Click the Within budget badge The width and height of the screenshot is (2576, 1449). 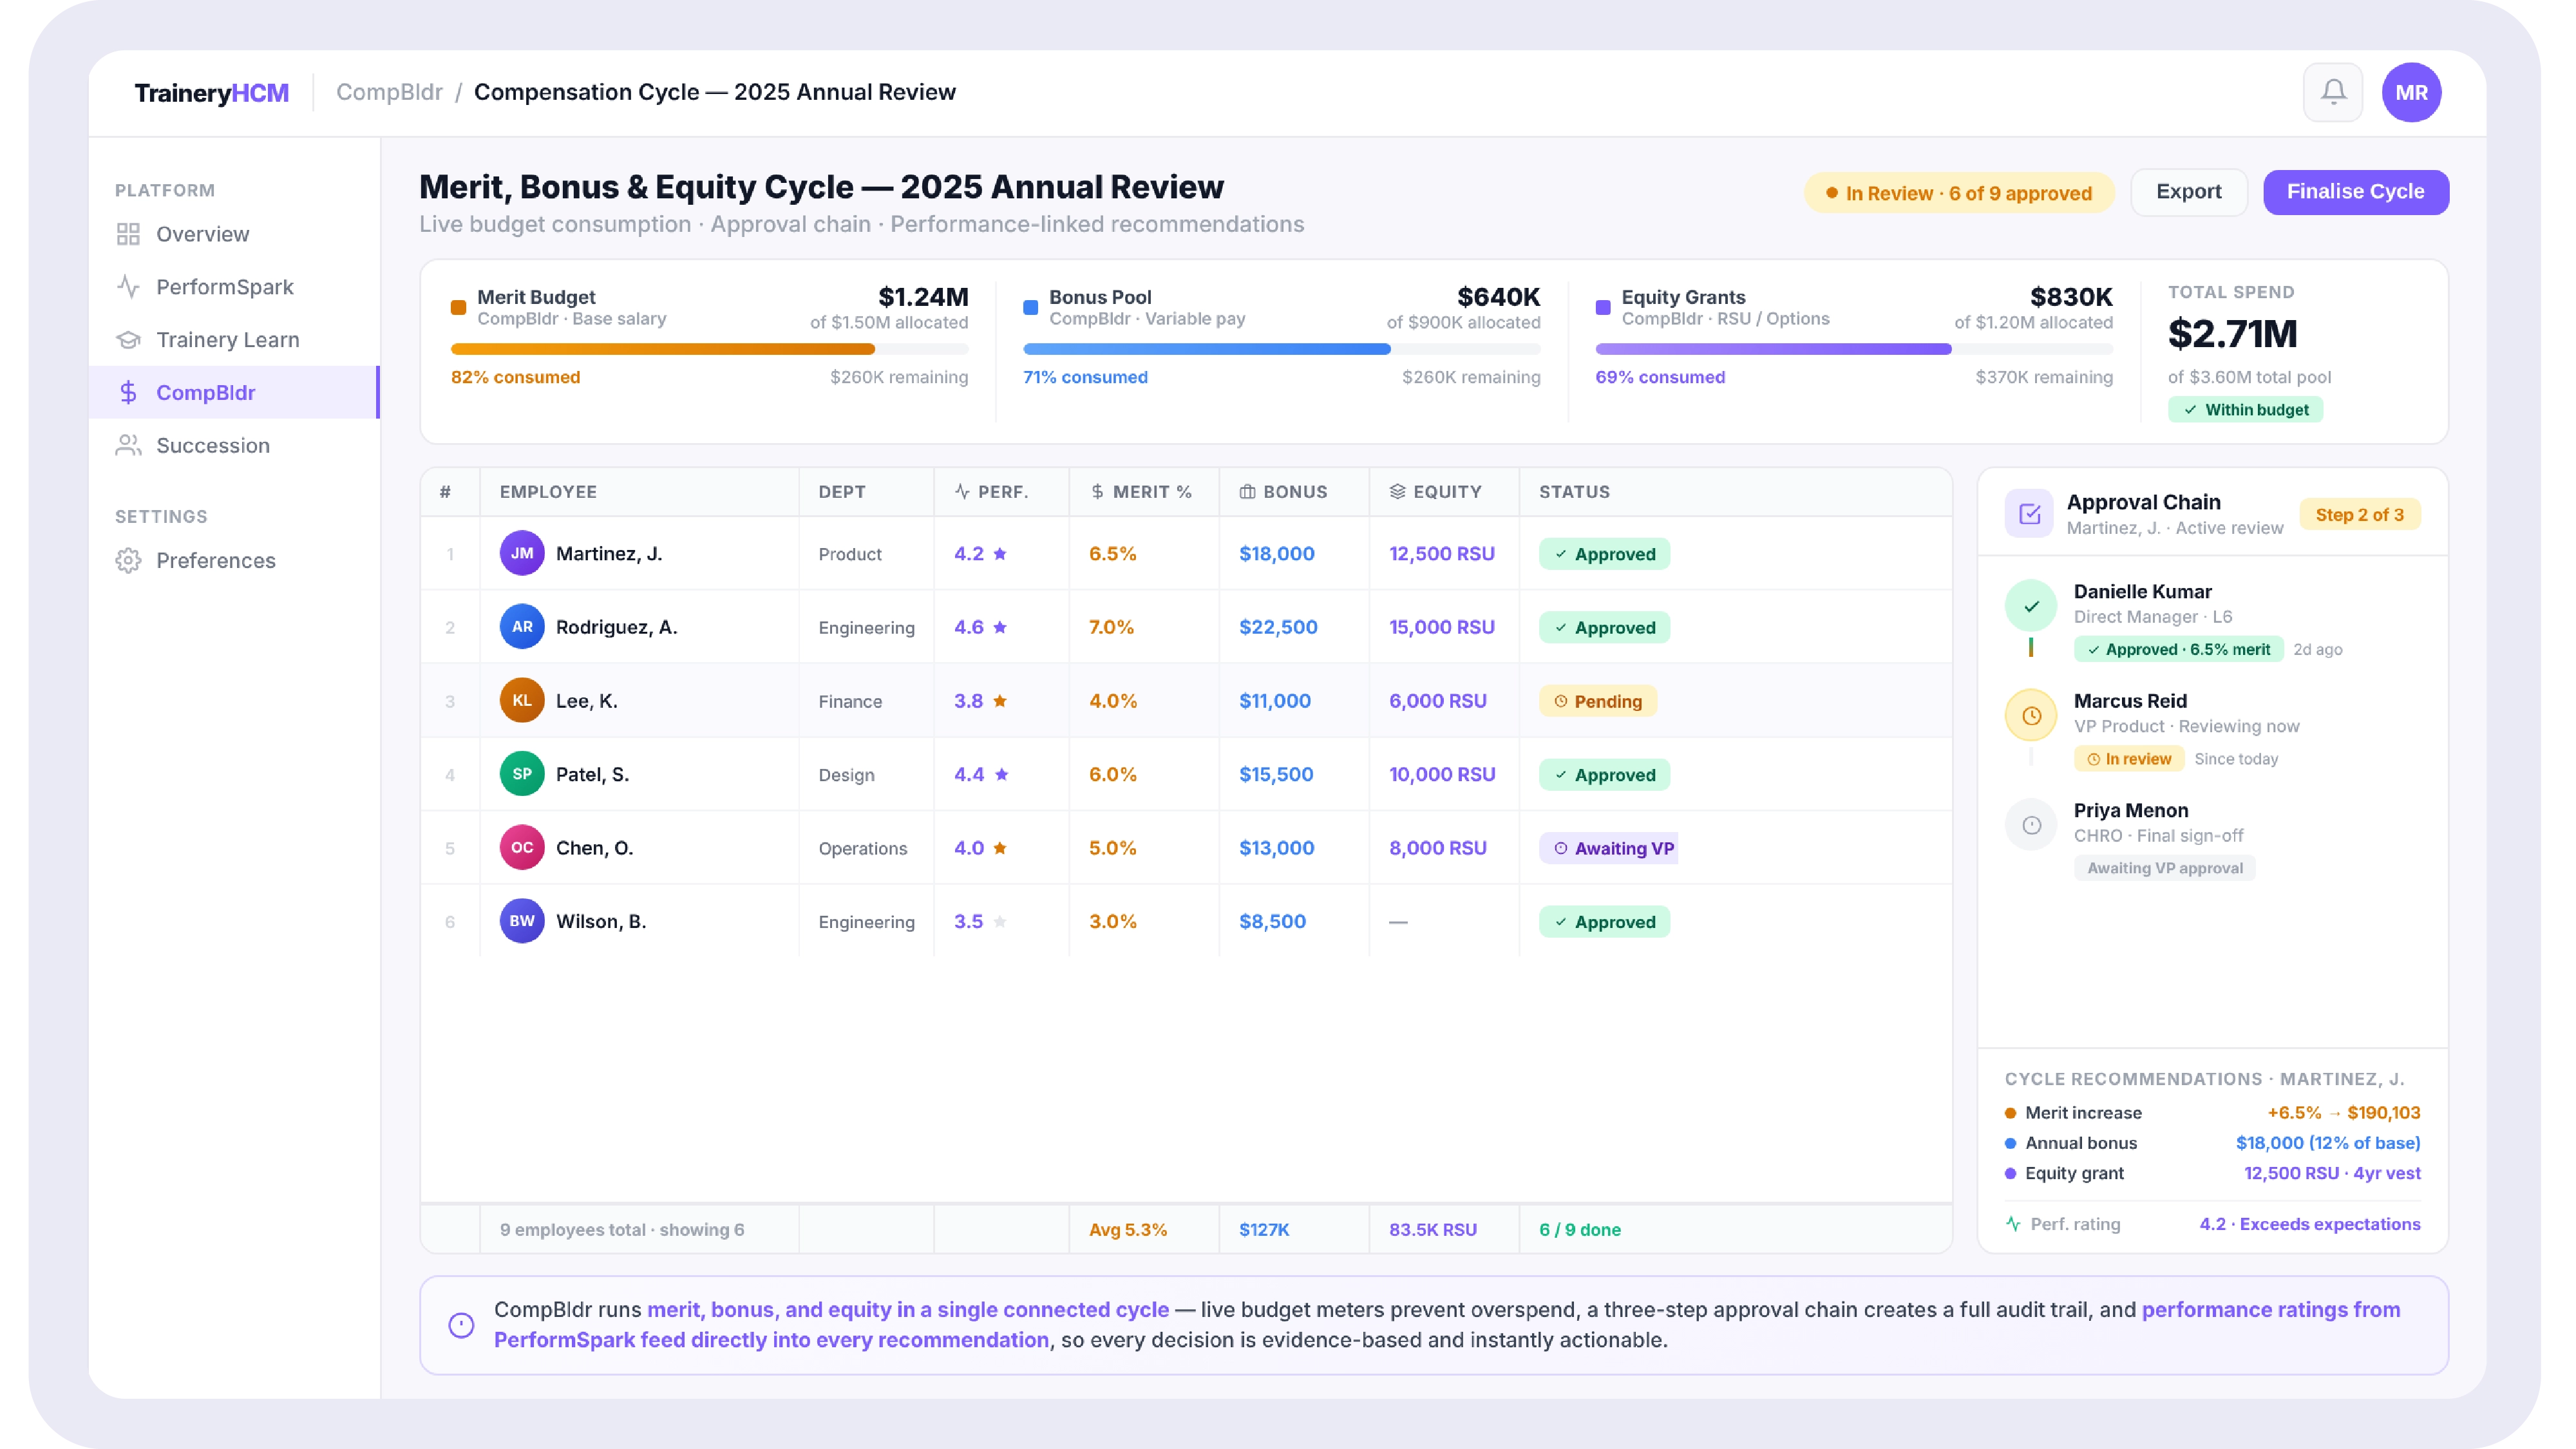[2245, 410]
